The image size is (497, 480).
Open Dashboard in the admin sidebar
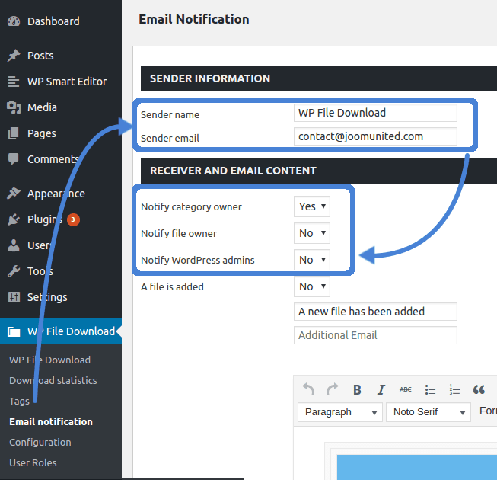53,21
